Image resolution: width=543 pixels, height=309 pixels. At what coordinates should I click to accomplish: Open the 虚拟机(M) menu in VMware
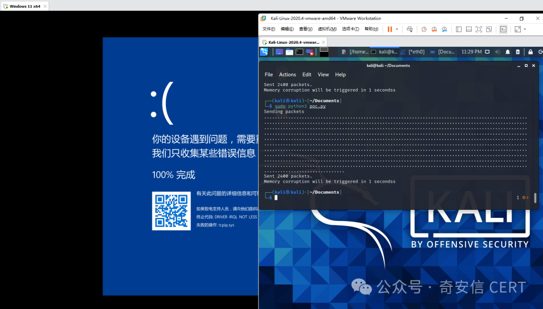327,29
